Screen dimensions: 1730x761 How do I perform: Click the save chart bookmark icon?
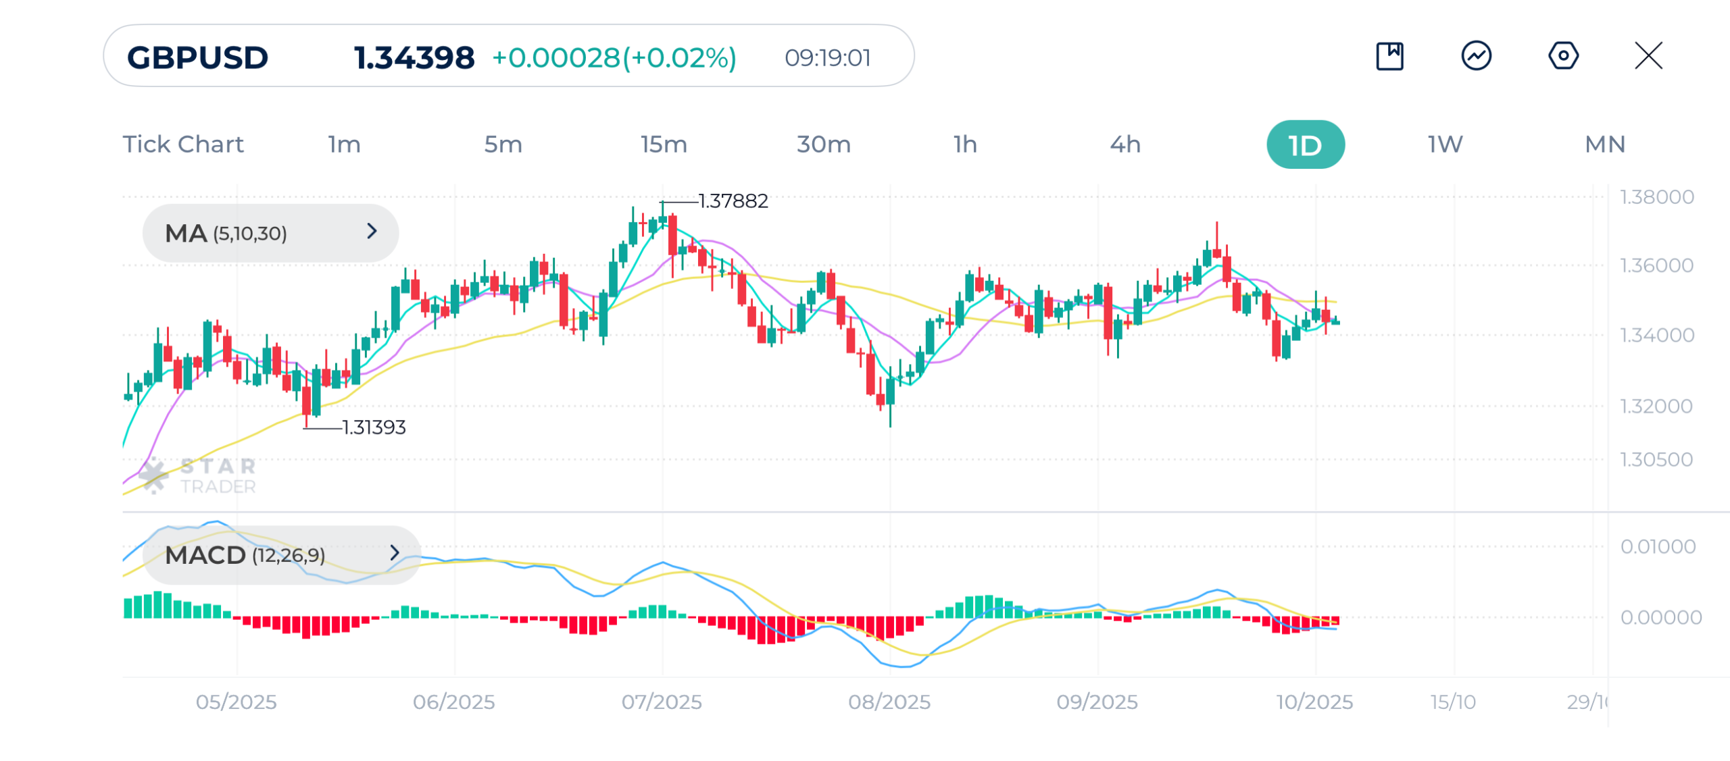click(x=1389, y=56)
